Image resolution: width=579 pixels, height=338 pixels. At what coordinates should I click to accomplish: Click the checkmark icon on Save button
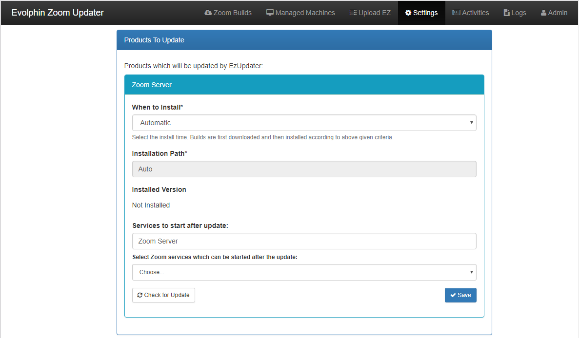click(453, 295)
